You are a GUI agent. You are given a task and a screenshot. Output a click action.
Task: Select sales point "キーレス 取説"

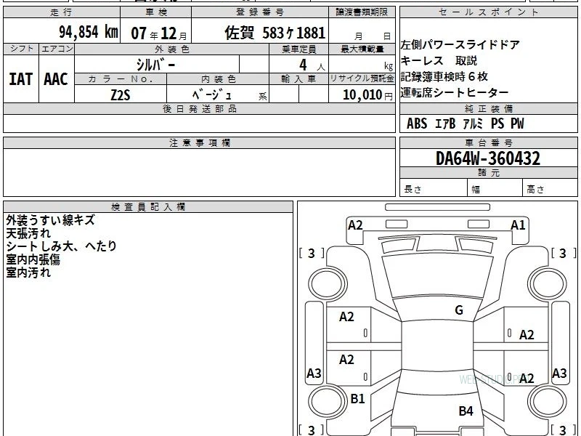pos(439,60)
